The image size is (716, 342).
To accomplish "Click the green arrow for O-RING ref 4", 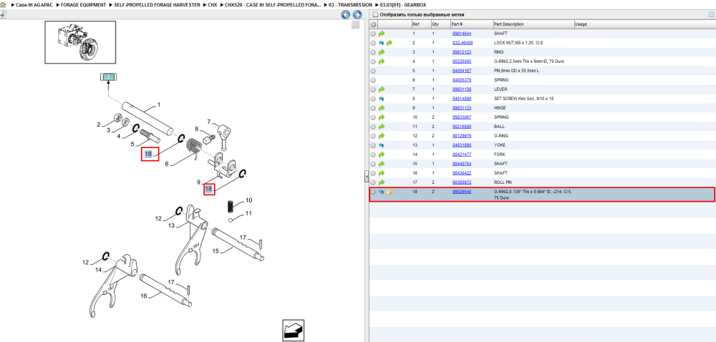I will coord(382,62).
